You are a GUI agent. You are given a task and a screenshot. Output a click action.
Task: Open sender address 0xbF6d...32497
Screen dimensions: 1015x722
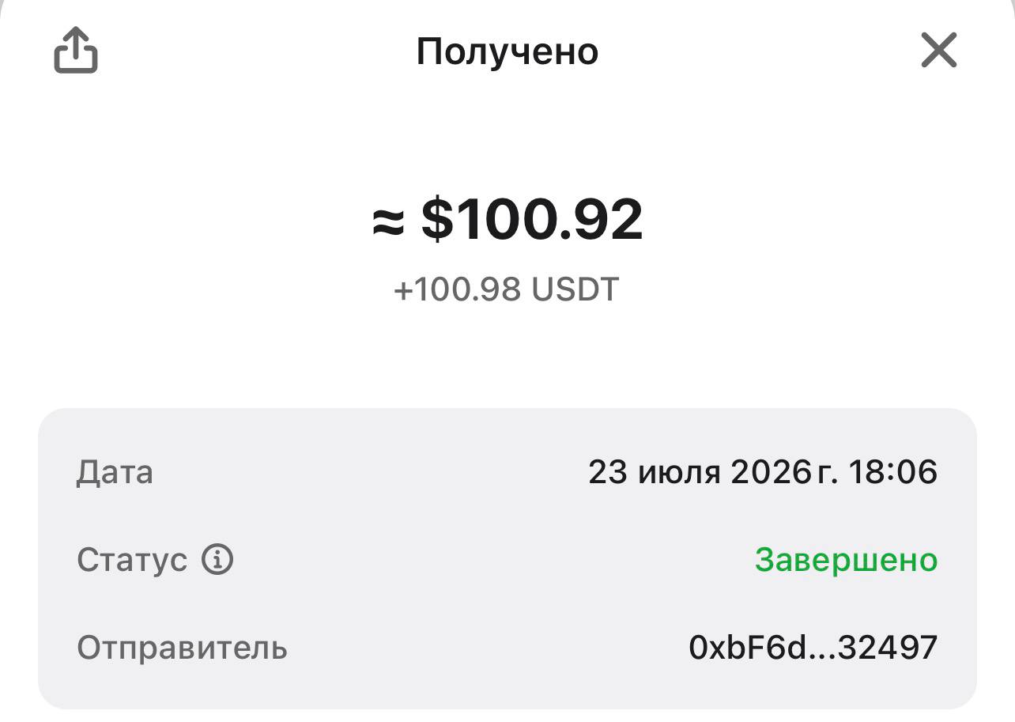(x=813, y=648)
